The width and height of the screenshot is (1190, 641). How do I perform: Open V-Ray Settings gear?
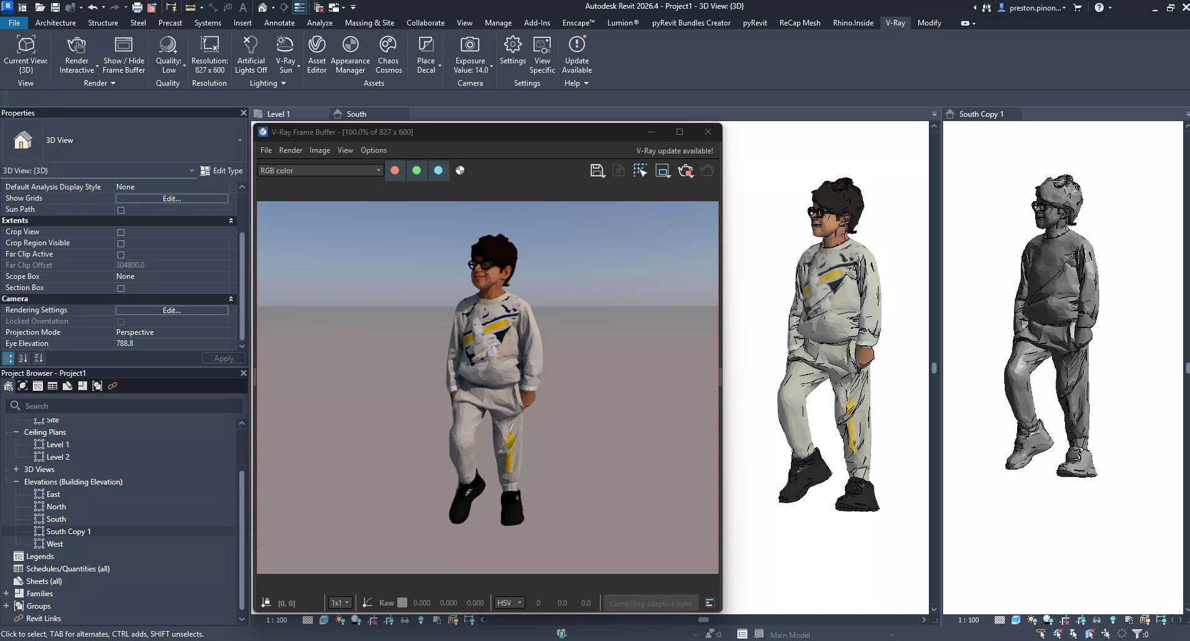click(x=513, y=45)
